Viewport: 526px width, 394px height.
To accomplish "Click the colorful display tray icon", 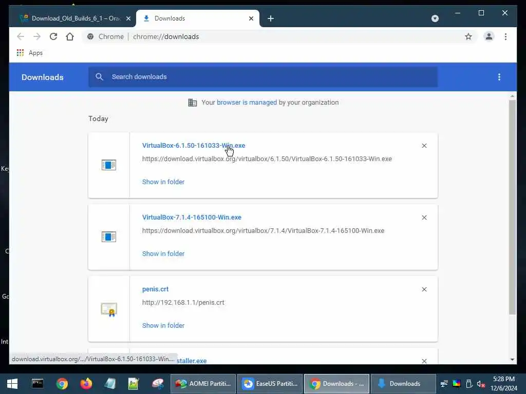I will pos(457,384).
